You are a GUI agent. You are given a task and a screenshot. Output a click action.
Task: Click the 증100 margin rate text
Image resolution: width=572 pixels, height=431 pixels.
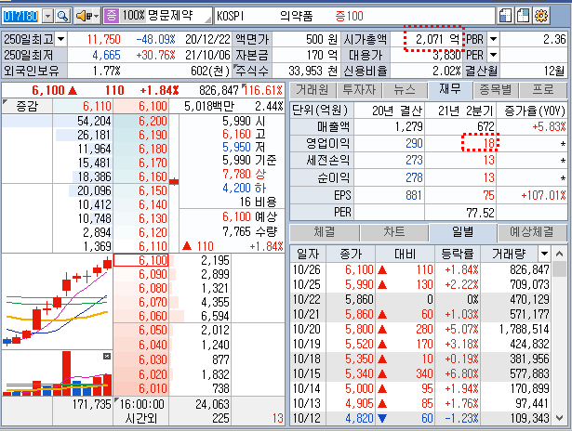pyautogui.click(x=349, y=16)
